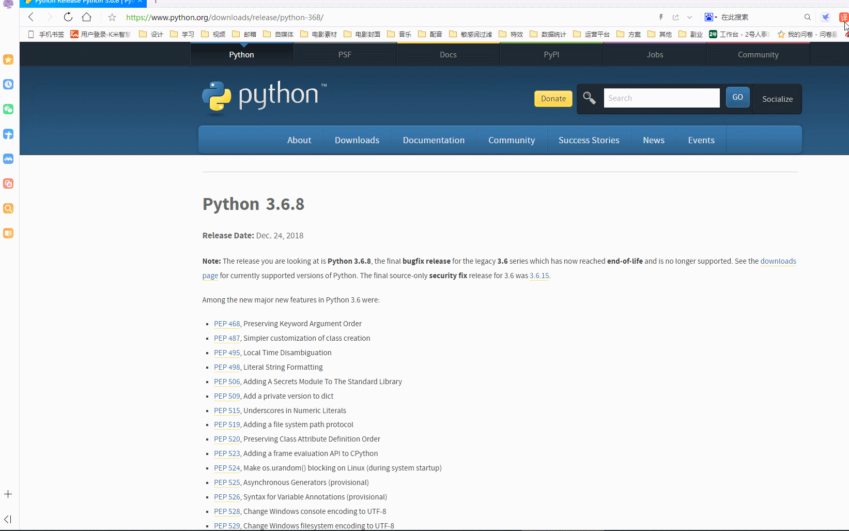Open the Socialize menu

pos(777,99)
